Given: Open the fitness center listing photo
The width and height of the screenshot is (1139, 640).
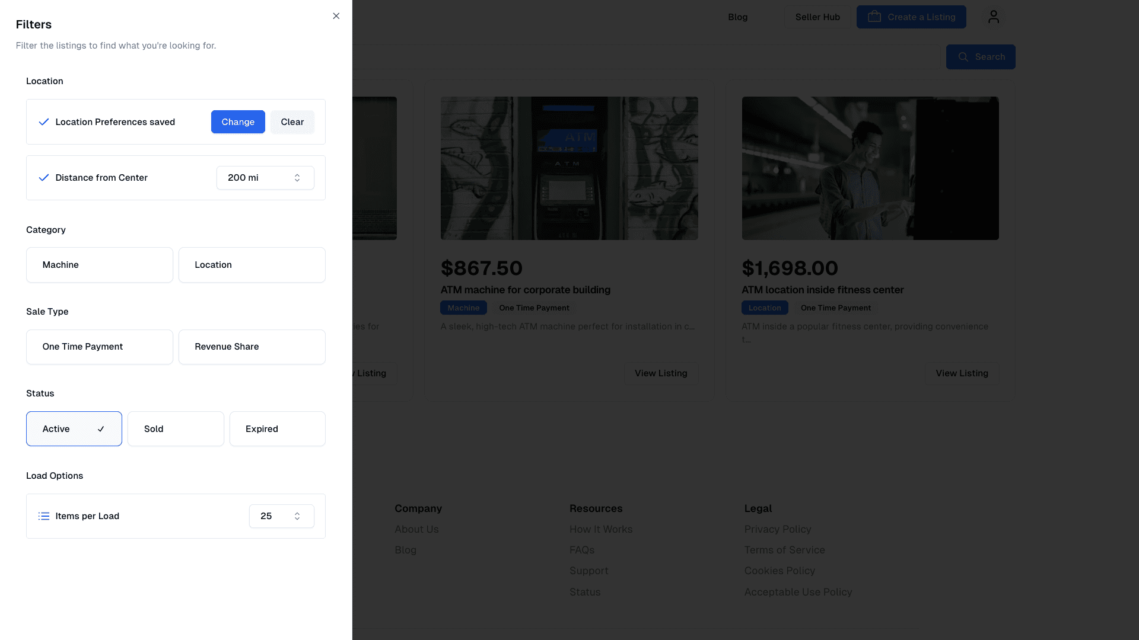Looking at the screenshot, I should pyautogui.click(x=870, y=168).
